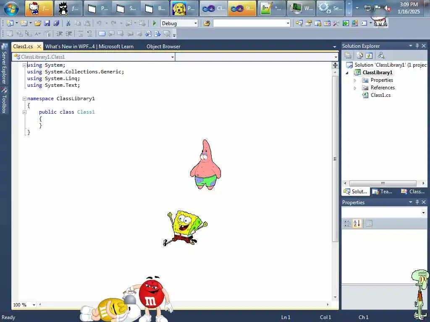The width and height of the screenshot is (430, 322).
Task: Click the Uncomment selected lines icon
Action: coord(90,34)
